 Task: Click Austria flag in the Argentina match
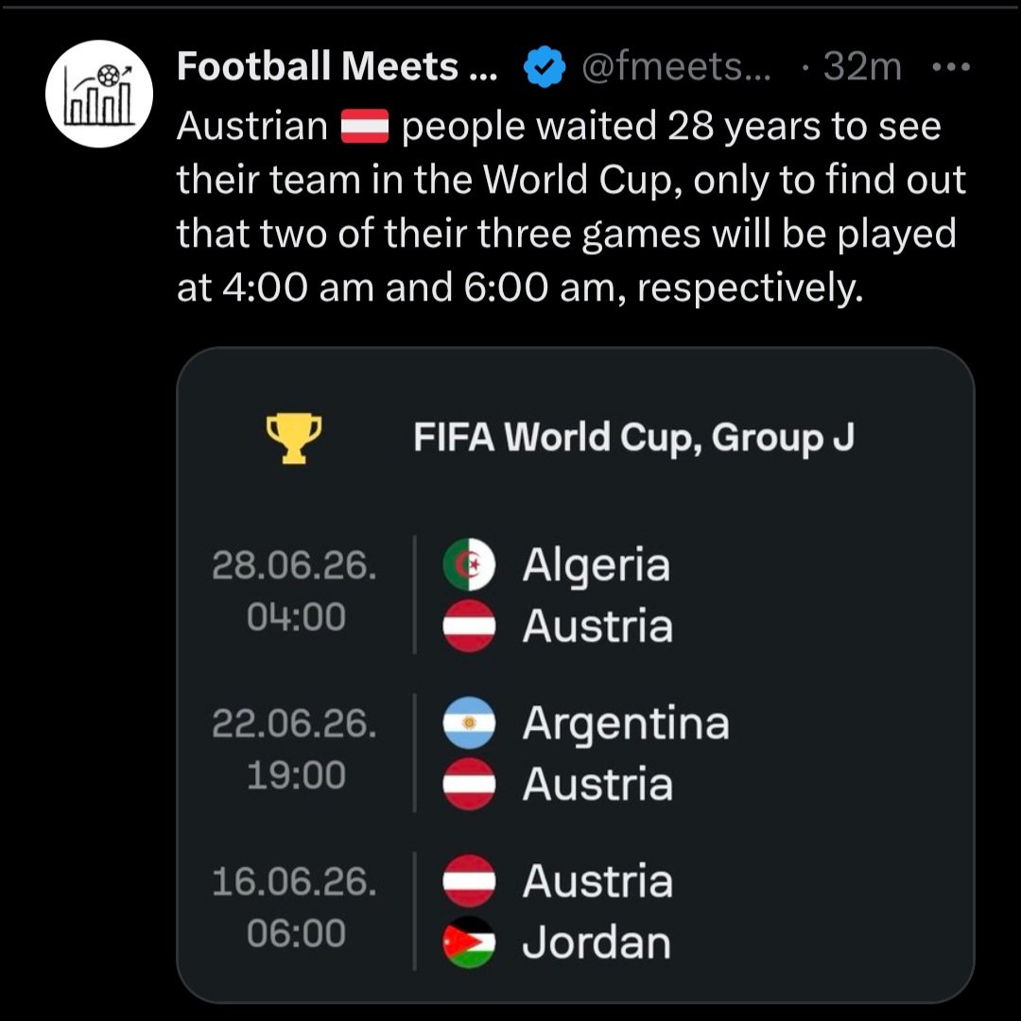469,784
